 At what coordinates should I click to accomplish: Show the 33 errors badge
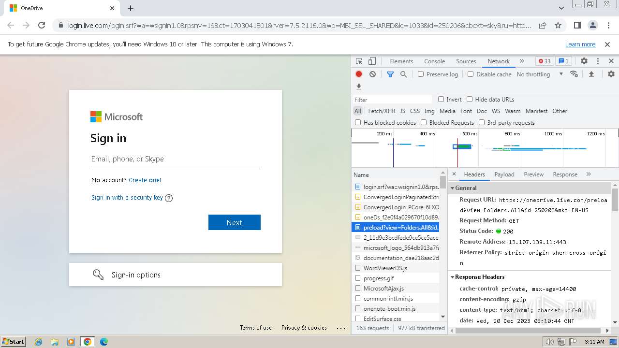(x=545, y=61)
